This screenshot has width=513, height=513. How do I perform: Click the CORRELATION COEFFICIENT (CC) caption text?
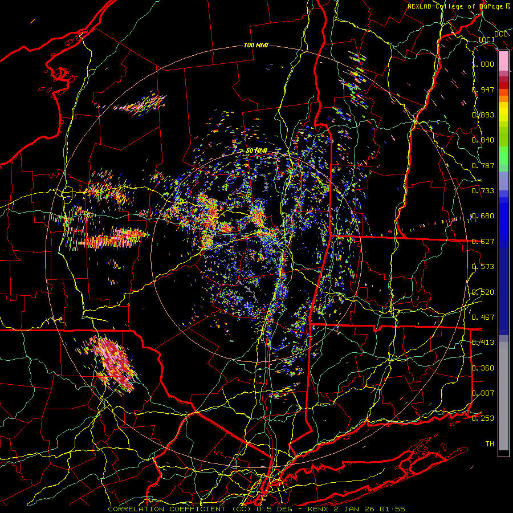[180, 509]
